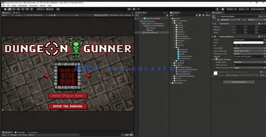Open the Display 1 dropdown in Game view
This screenshot has height=137, width=266.
click(x=19, y=15)
